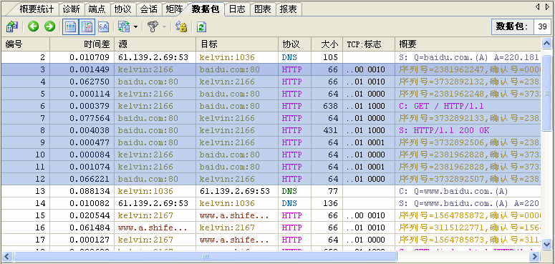Switch to the 诊断 tab

(71, 9)
